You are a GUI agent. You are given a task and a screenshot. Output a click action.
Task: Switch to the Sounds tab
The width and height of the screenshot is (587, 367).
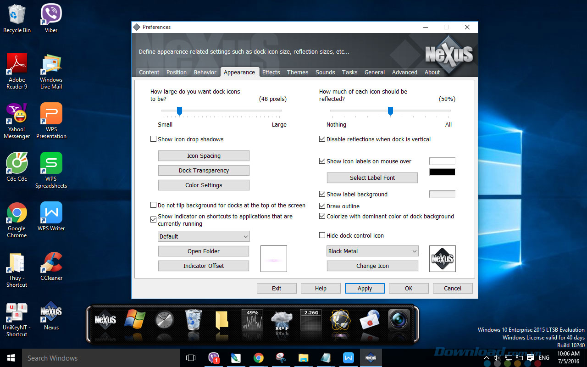tap(325, 72)
